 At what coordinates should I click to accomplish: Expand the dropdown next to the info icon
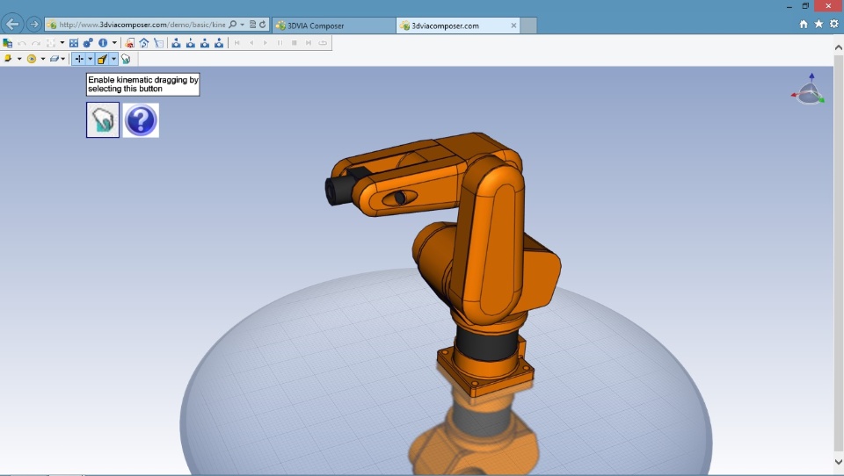[114, 42]
